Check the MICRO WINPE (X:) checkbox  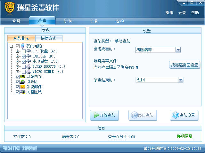point(24,72)
